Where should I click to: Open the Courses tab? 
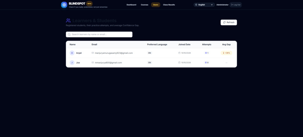(x=144, y=5)
